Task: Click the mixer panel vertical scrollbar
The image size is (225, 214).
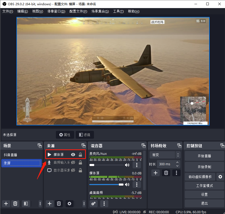Action: click(x=144, y=170)
